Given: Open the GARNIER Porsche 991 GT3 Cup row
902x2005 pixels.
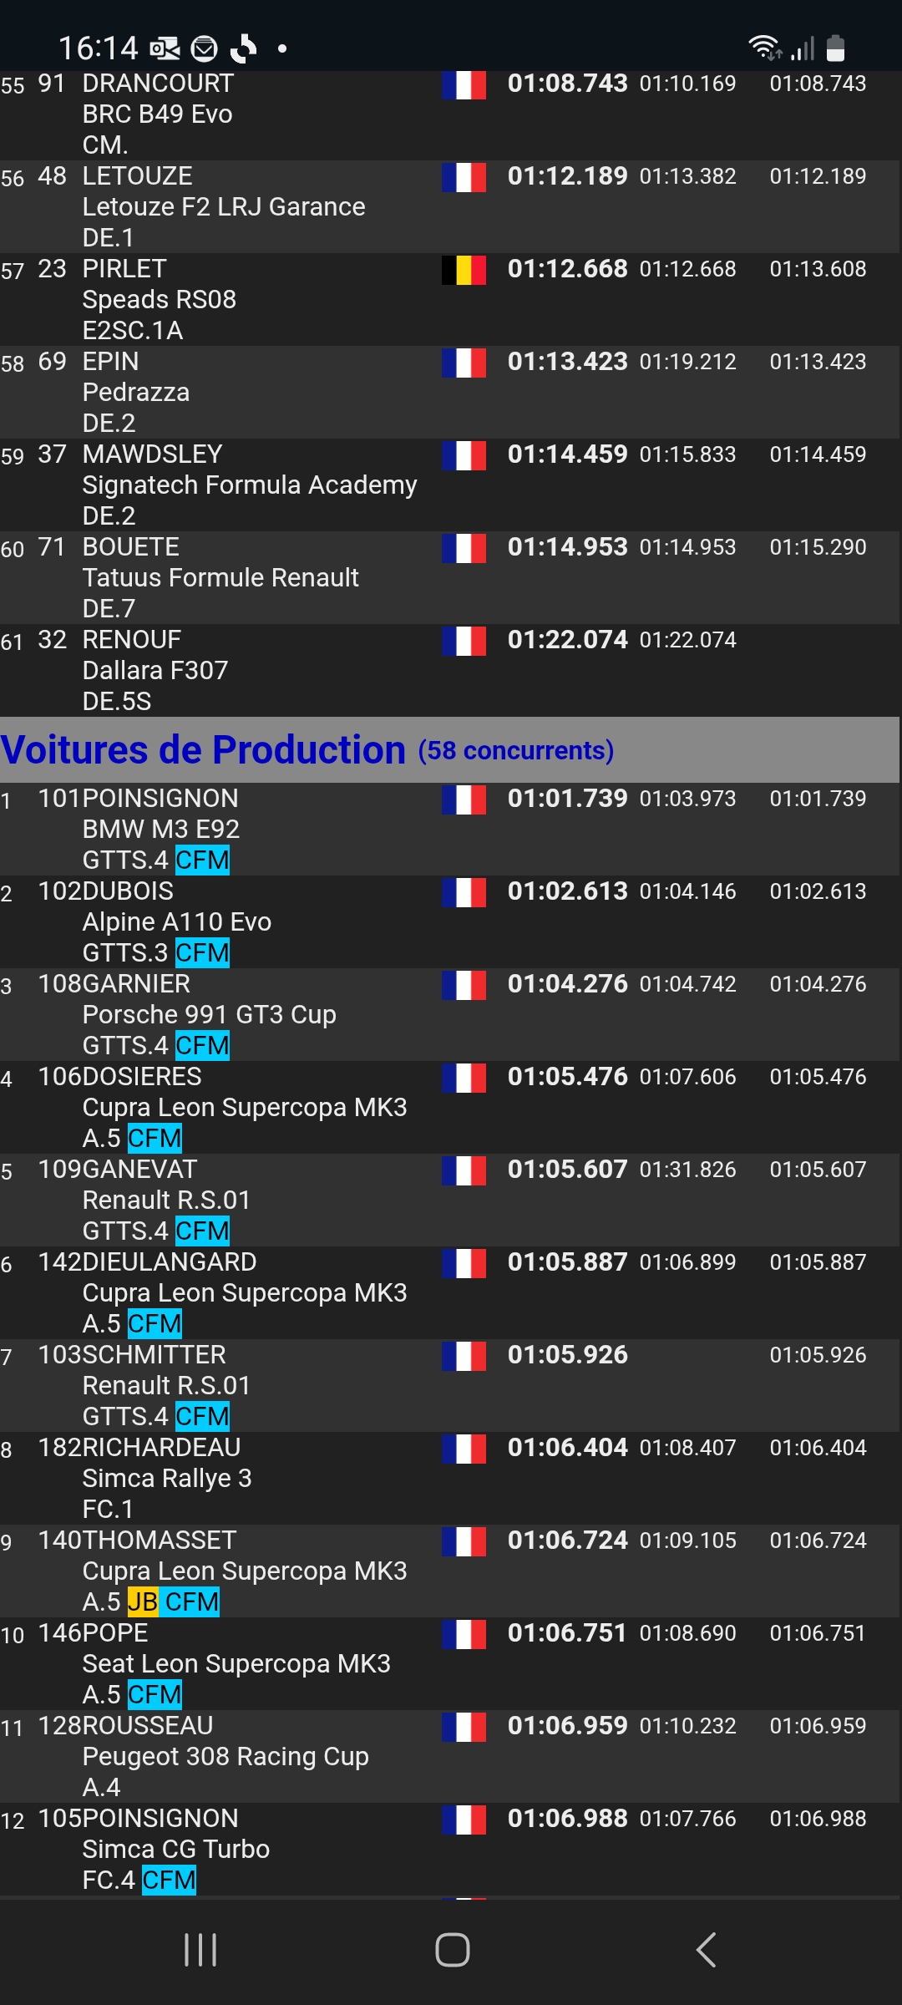Looking at the screenshot, I should (x=449, y=1014).
